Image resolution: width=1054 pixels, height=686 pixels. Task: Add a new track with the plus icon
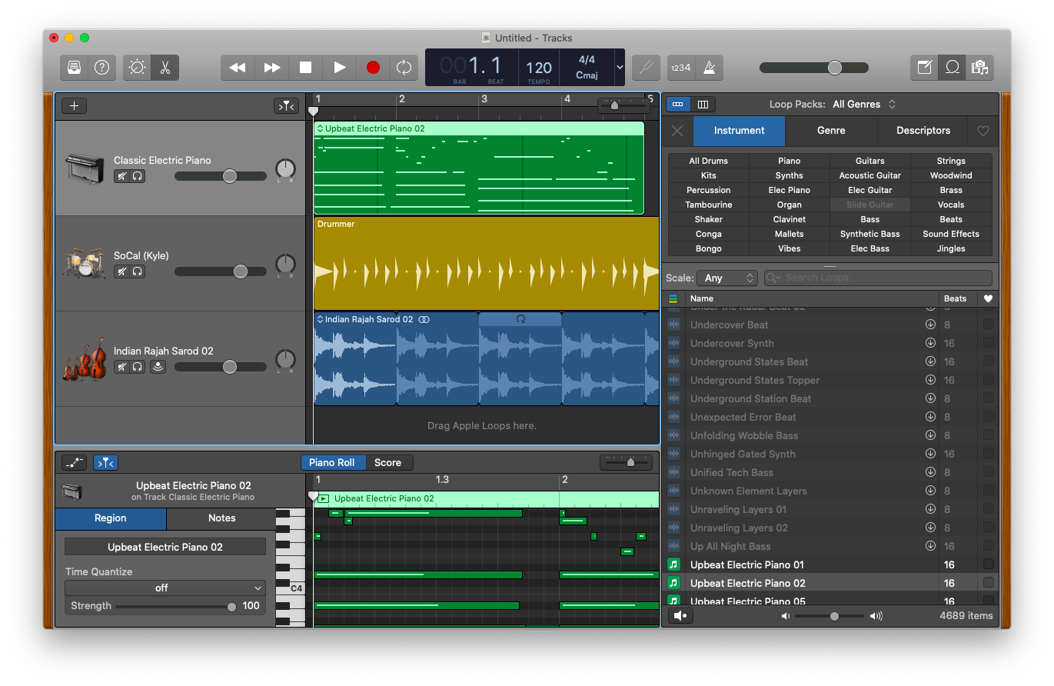point(74,105)
